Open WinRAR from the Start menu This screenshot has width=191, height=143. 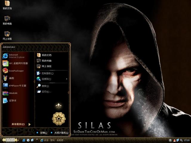[18, 93]
